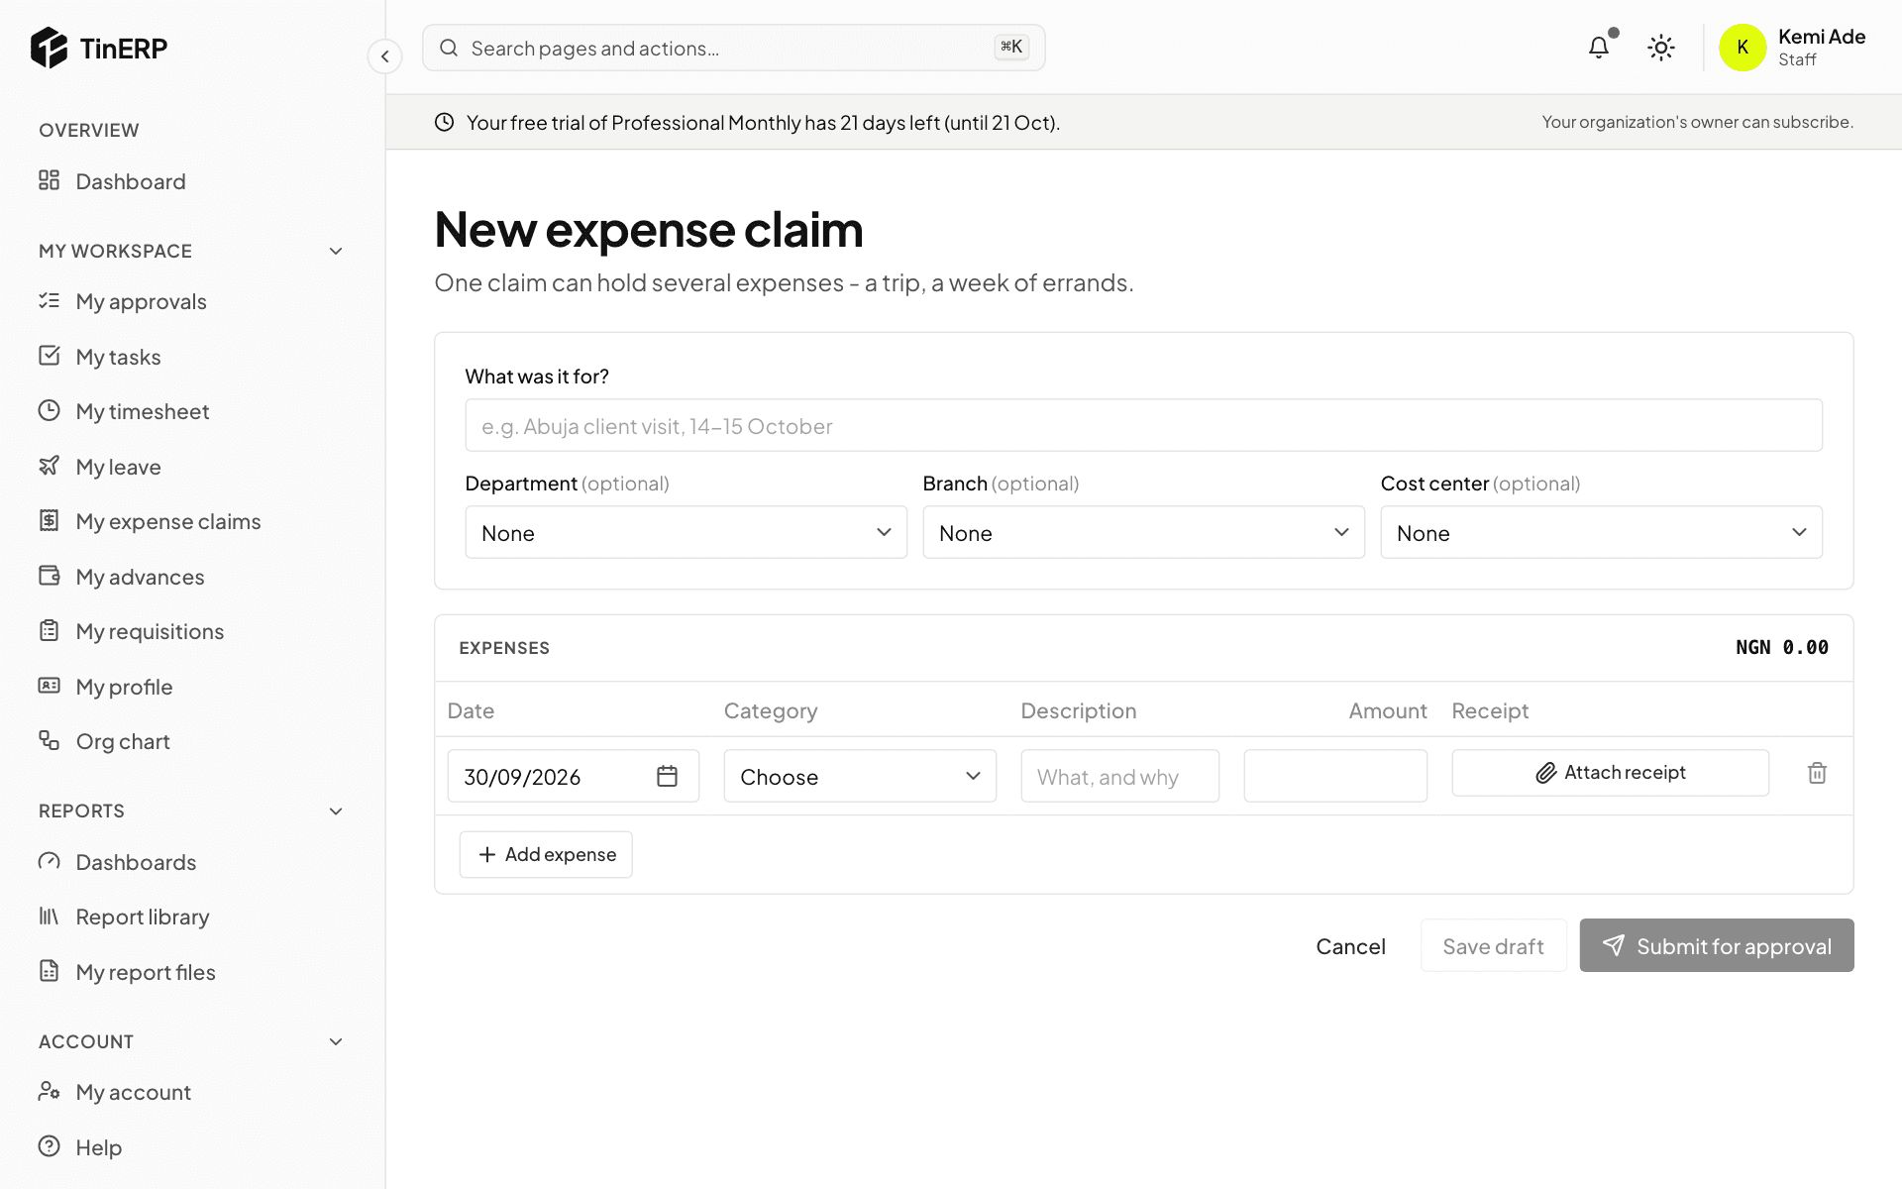Toggle the light/dark theme sun icon

1661,48
